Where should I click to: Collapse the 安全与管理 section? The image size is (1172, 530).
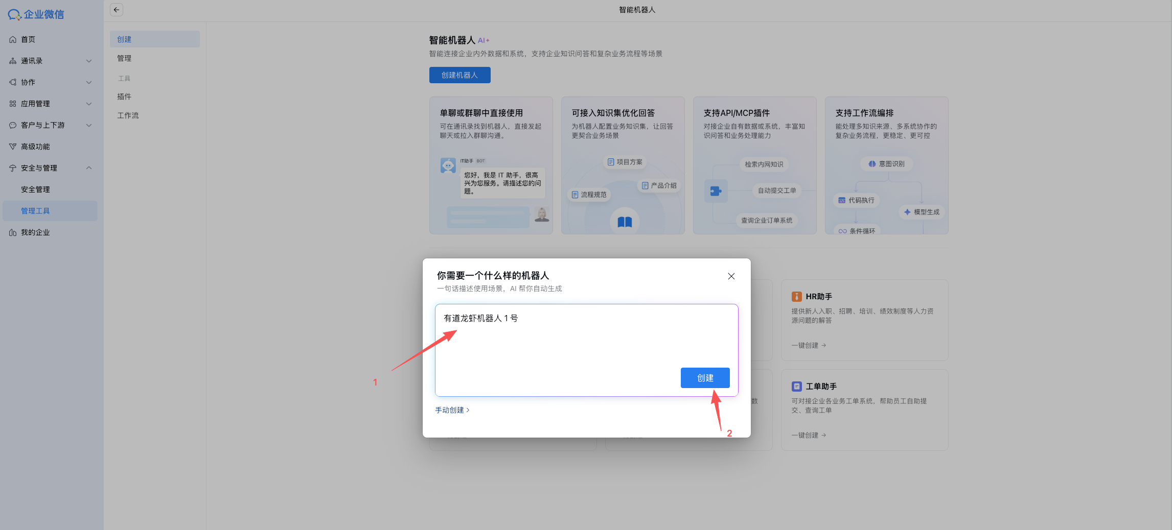click(89, 168)
